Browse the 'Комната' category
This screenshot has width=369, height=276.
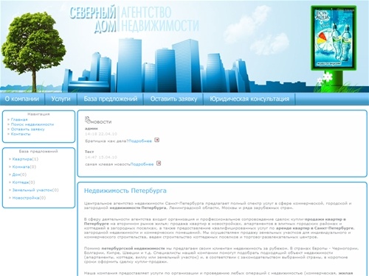point(21,167)
